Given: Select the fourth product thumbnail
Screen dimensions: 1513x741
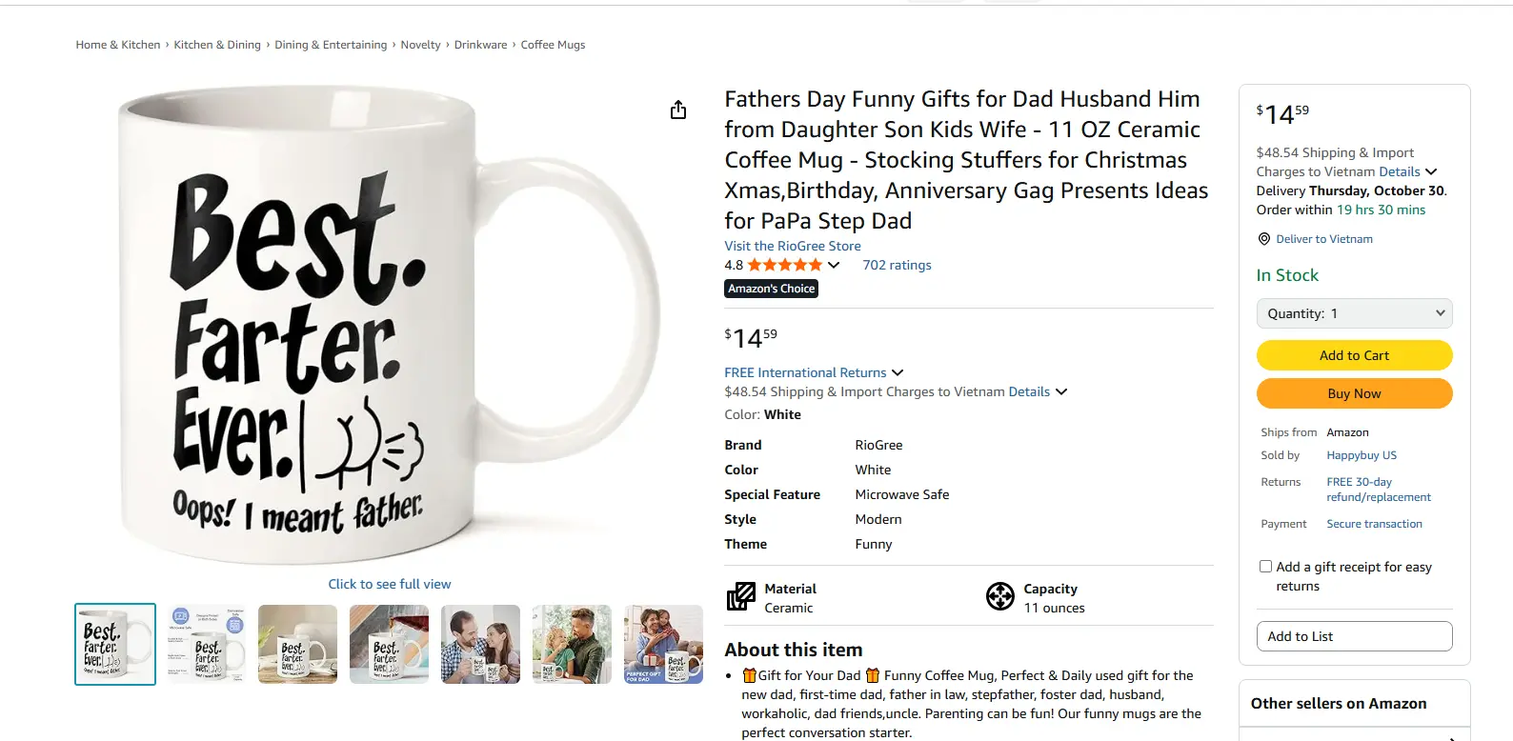Looking at the screenshot, I should point(389,644).
